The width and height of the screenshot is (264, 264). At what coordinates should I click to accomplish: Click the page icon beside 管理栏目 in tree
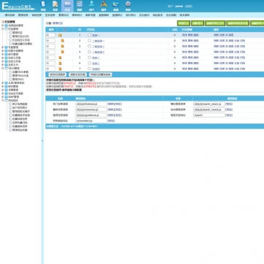point(10,32)
